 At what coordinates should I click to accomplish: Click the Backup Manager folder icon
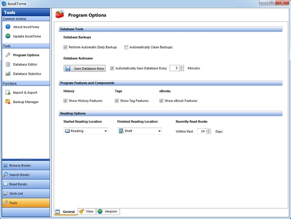8,101
